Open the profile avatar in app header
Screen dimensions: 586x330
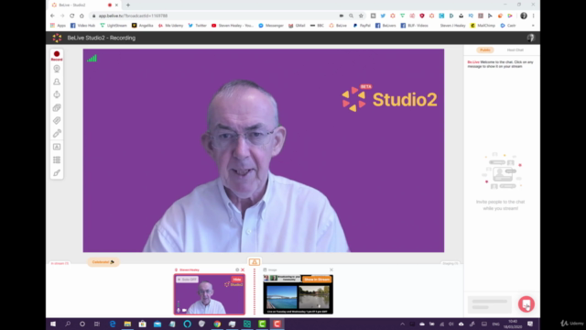pos(531,38)
